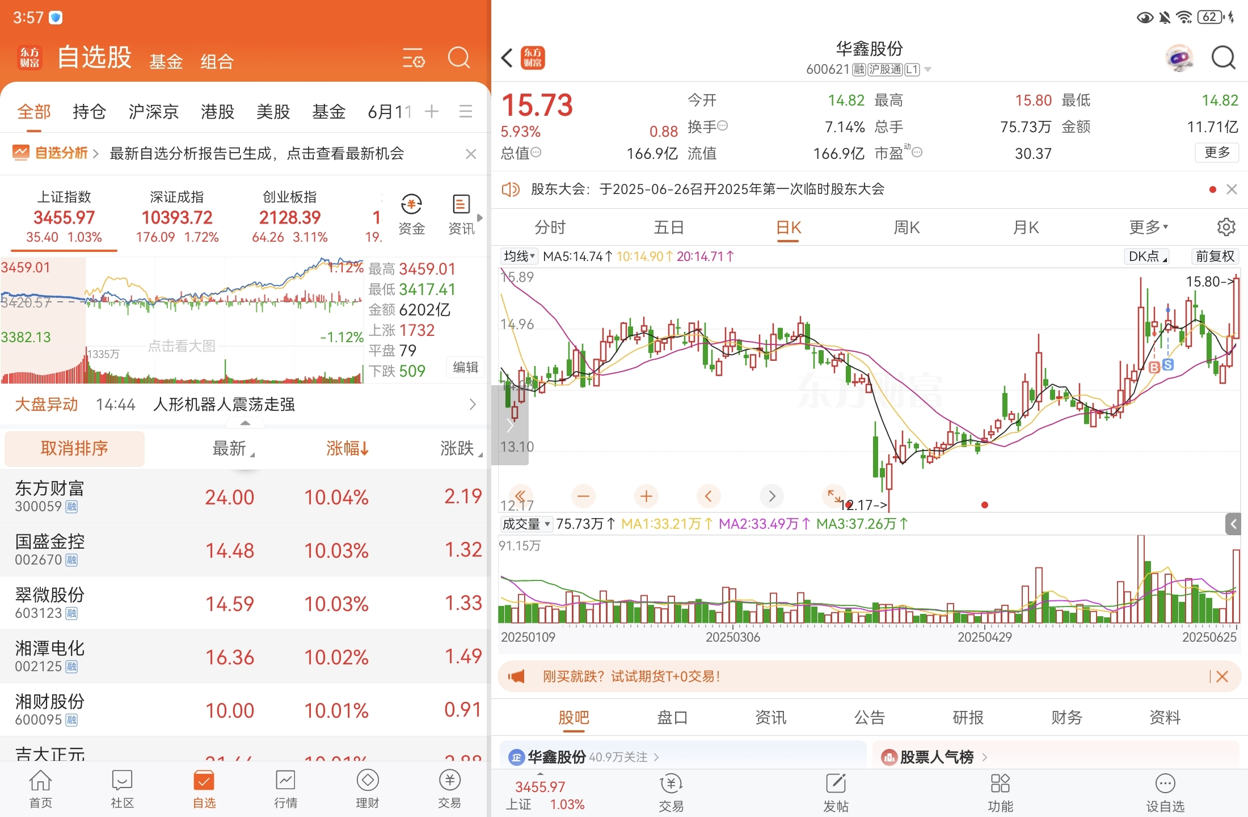Tap the search icon in watchlist header
Image resolution: width=1248 pixels, height=817 pixels.
click(x=459, y=57)
